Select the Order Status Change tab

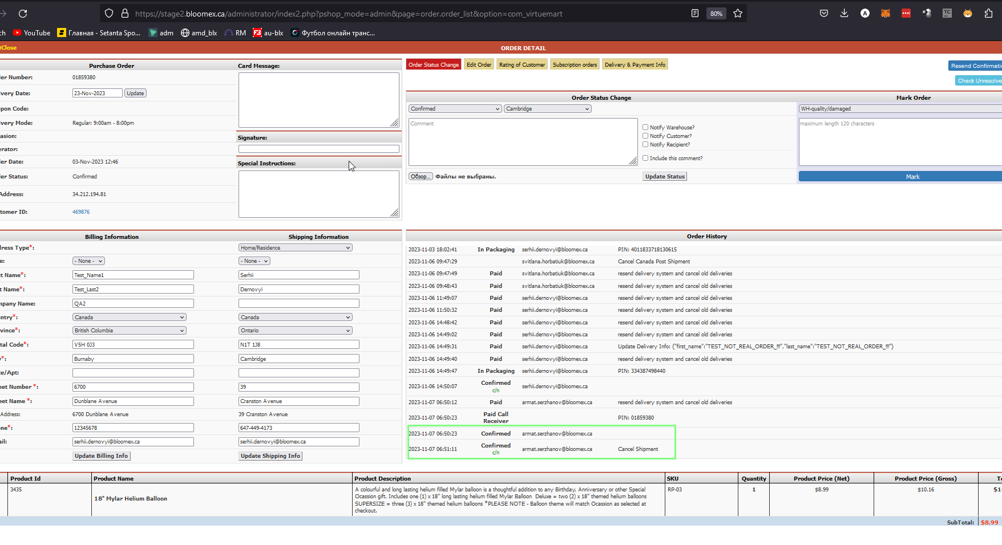(434, 64)
